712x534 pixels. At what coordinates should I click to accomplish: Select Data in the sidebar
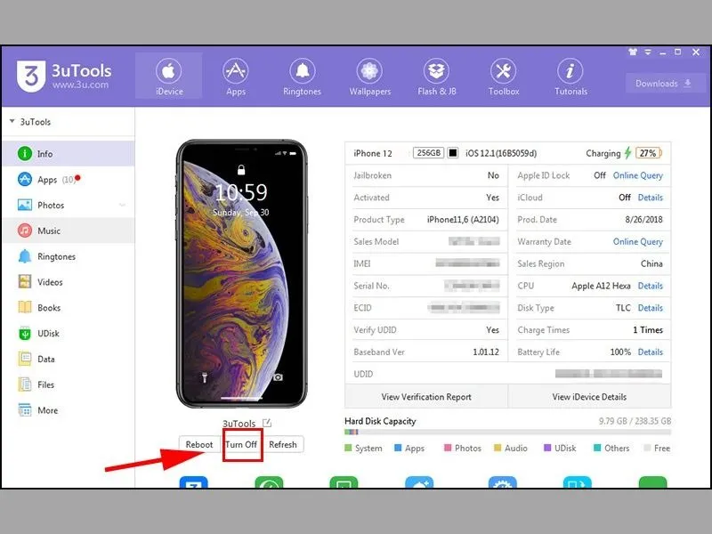point(69,359)
